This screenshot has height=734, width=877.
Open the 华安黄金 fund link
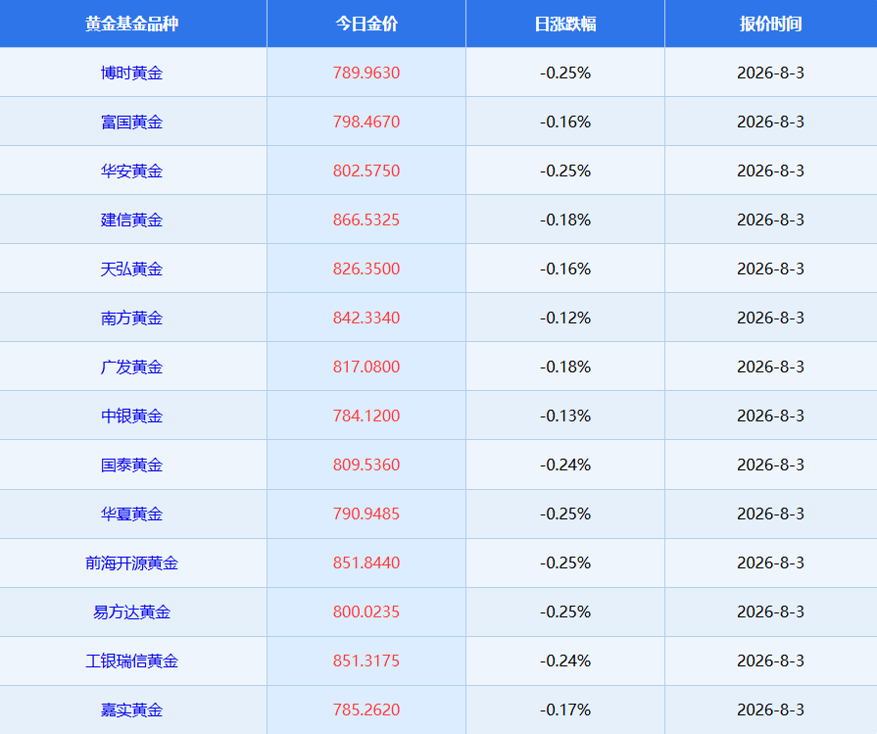(131, 171)
